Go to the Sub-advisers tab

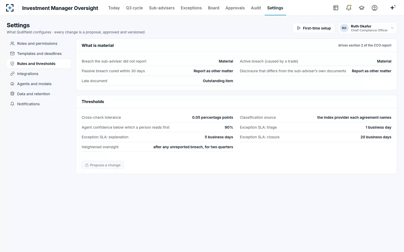coord(162,8)
